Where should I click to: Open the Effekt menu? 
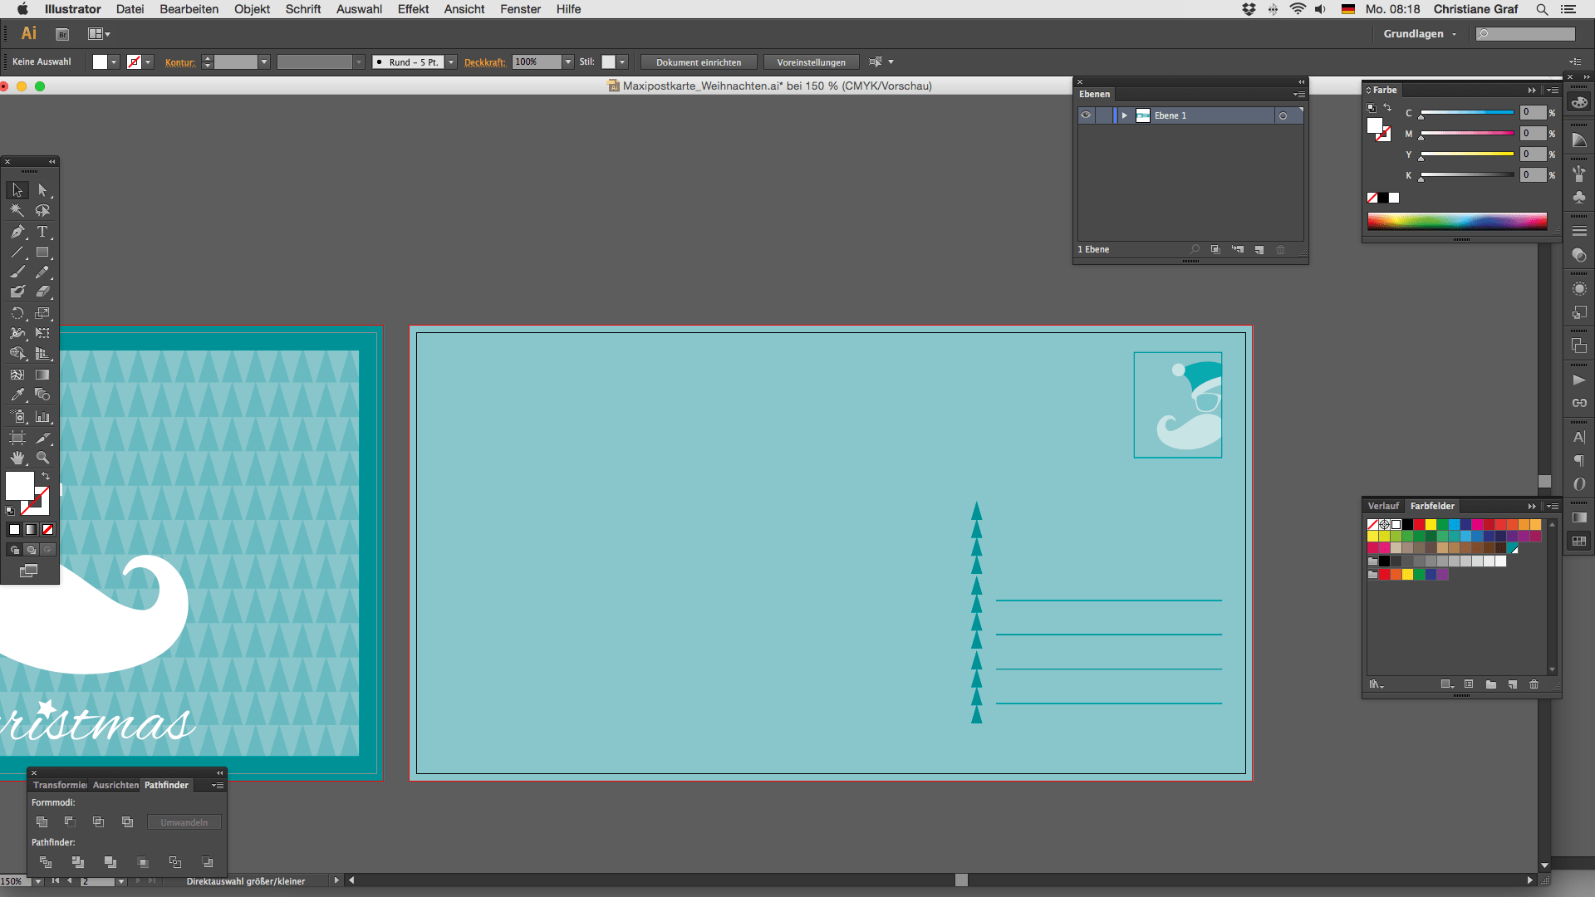pyautogui.click(x=413, y=9)
